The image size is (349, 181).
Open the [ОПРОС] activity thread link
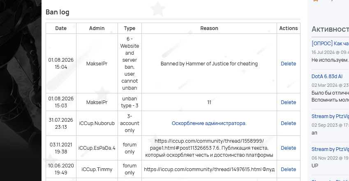(x=330, y=44)
